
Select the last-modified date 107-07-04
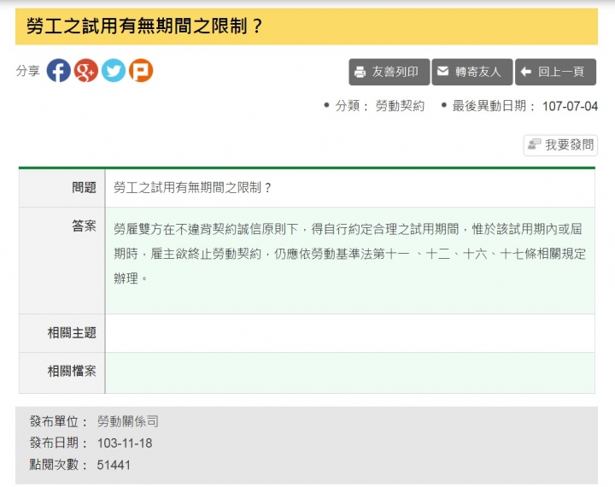[x=570, y=106]
